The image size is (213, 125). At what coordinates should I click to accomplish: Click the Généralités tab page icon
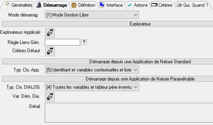pos(7,5)
